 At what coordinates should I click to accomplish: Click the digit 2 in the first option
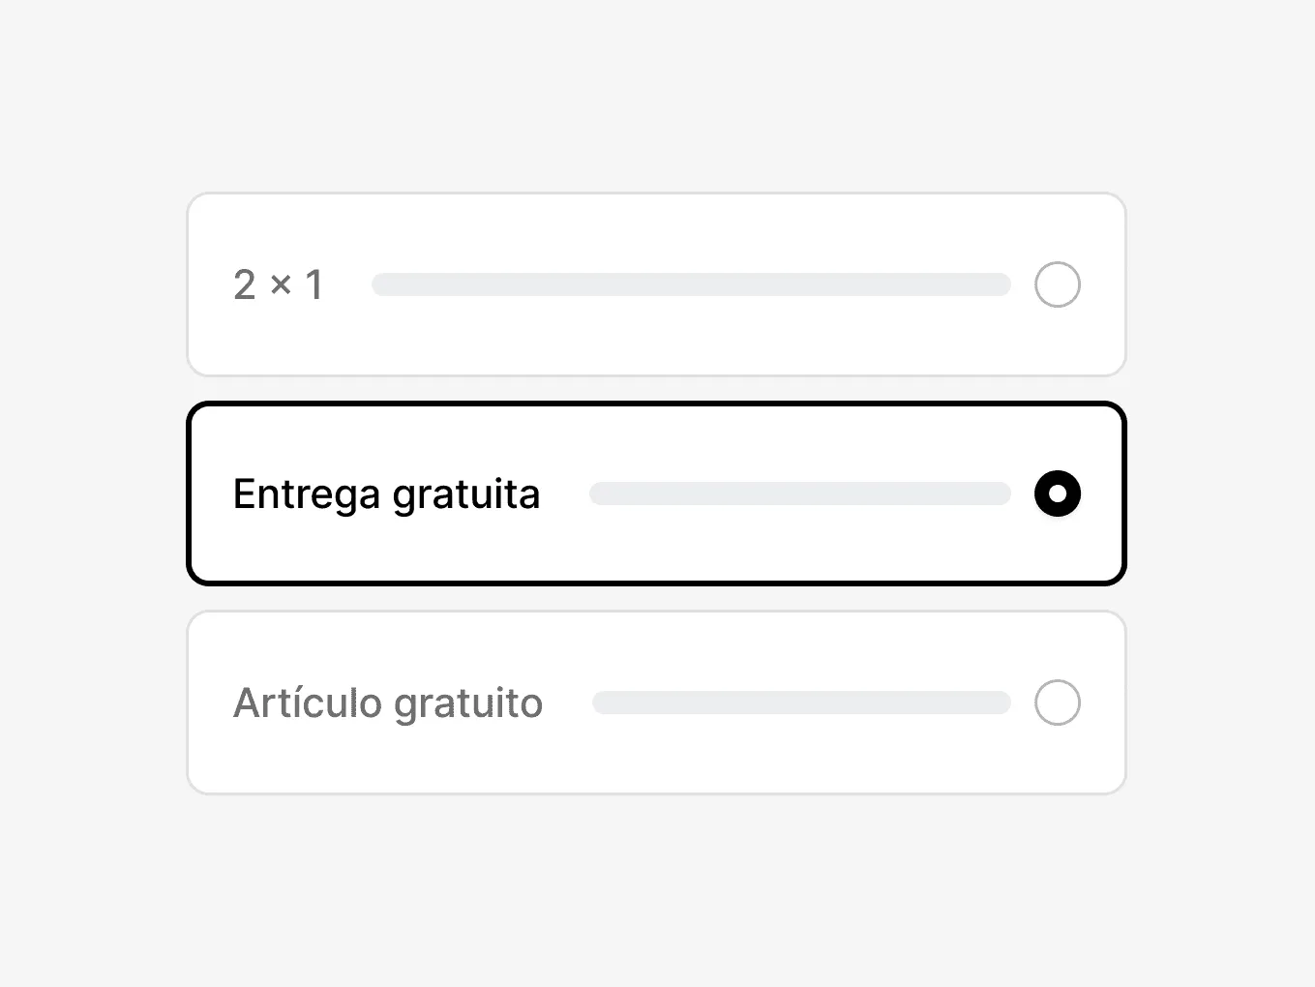click(x=245, y=284)
